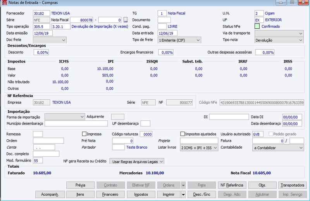Enable the Impostos ajustados checkbox

pyautogui.click(x=183, y=134)
